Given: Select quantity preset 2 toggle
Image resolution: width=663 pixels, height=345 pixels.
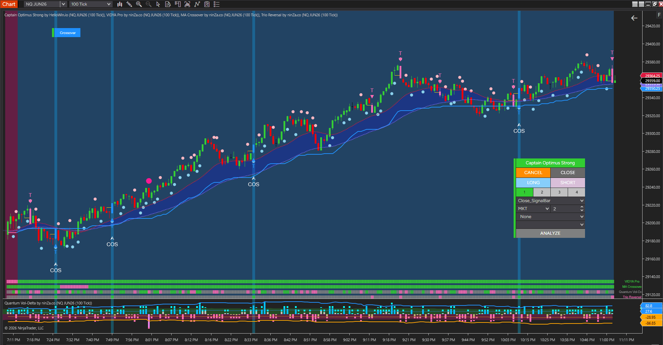Looking at the screenshot, I should pyautogui.click(x=542, y=192).
